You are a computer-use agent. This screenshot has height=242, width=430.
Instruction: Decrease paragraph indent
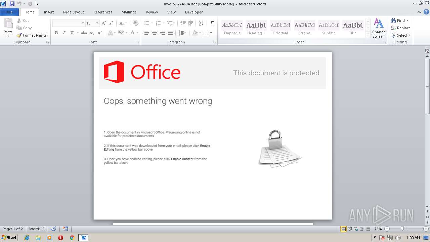[x=183, y=23]
